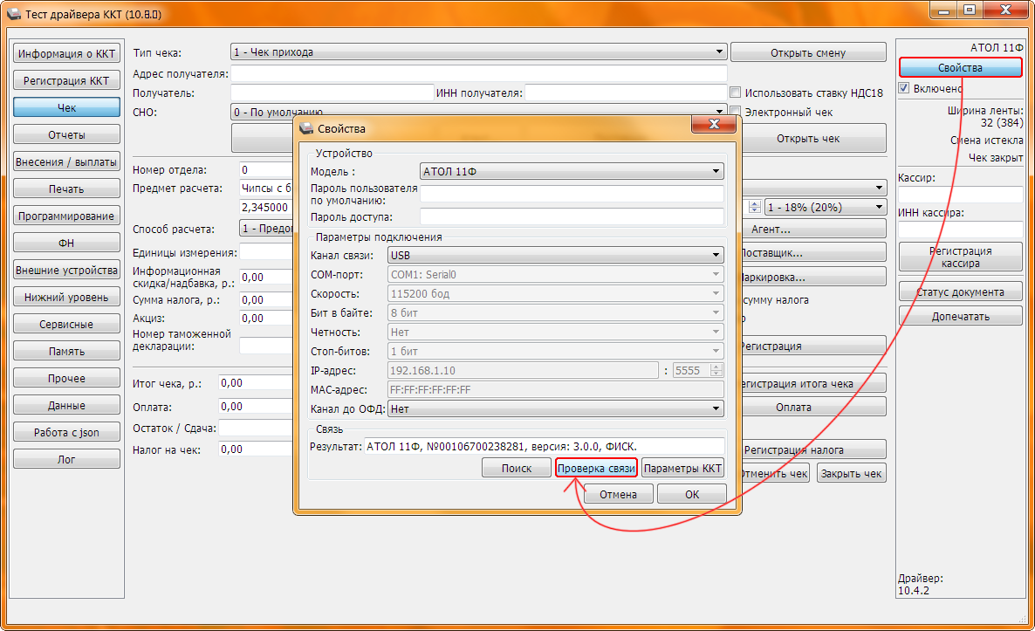Click the Открыть смену button
The width and height of the screenshot is (1035, 631).
(807, 52)
